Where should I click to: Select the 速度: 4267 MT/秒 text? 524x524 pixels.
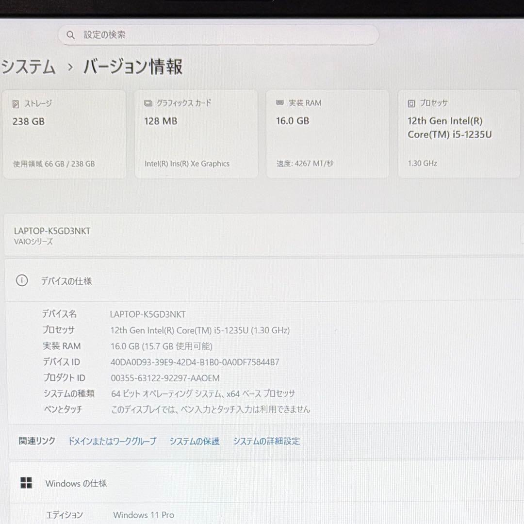(x=305, y=164)
